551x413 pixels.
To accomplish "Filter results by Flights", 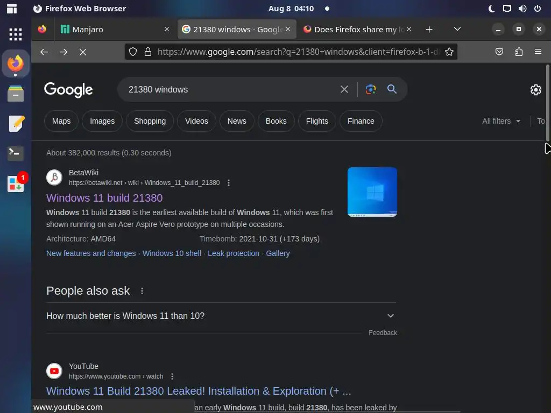I will [317, 121].
